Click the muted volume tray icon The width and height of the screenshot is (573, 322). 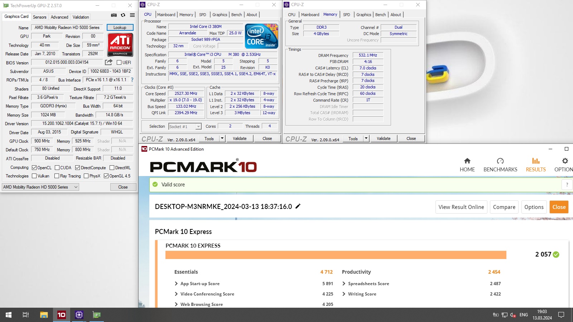pos(513,315)
